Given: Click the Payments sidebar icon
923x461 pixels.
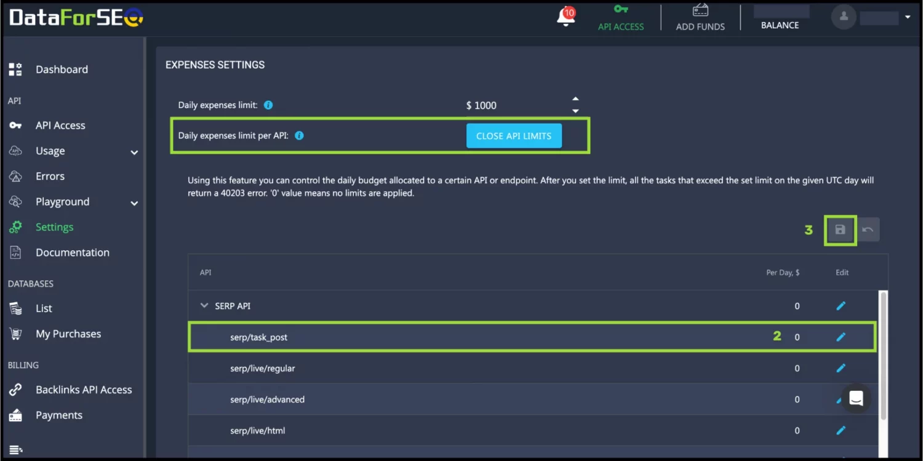Looking at the screenshot, I should point(15,416).
